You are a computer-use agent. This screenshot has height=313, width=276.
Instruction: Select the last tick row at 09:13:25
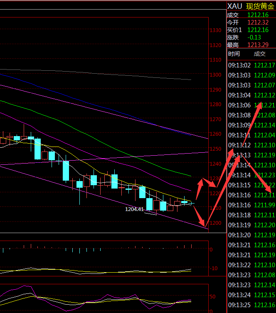251,305
